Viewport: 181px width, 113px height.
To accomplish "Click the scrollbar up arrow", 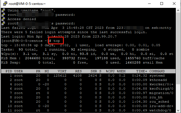I will click(178, 10).
